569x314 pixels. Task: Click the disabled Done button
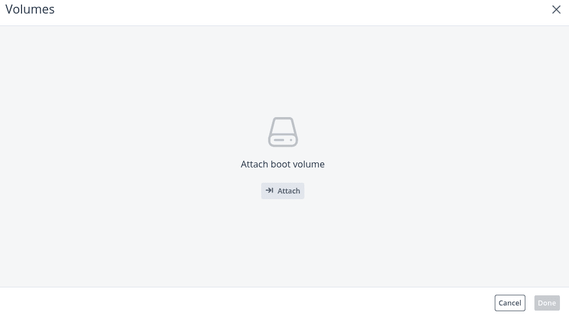tap(547, 303)
